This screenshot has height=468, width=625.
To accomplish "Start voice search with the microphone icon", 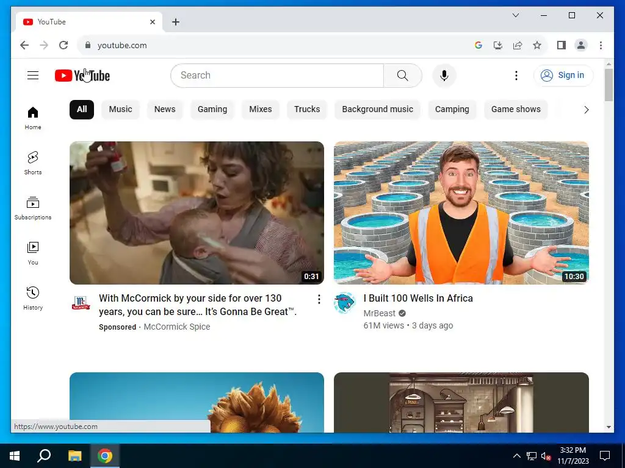I will pos(444,75).
